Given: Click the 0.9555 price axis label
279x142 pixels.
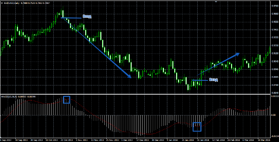Looking at the screenshot, I should (275, 22).
